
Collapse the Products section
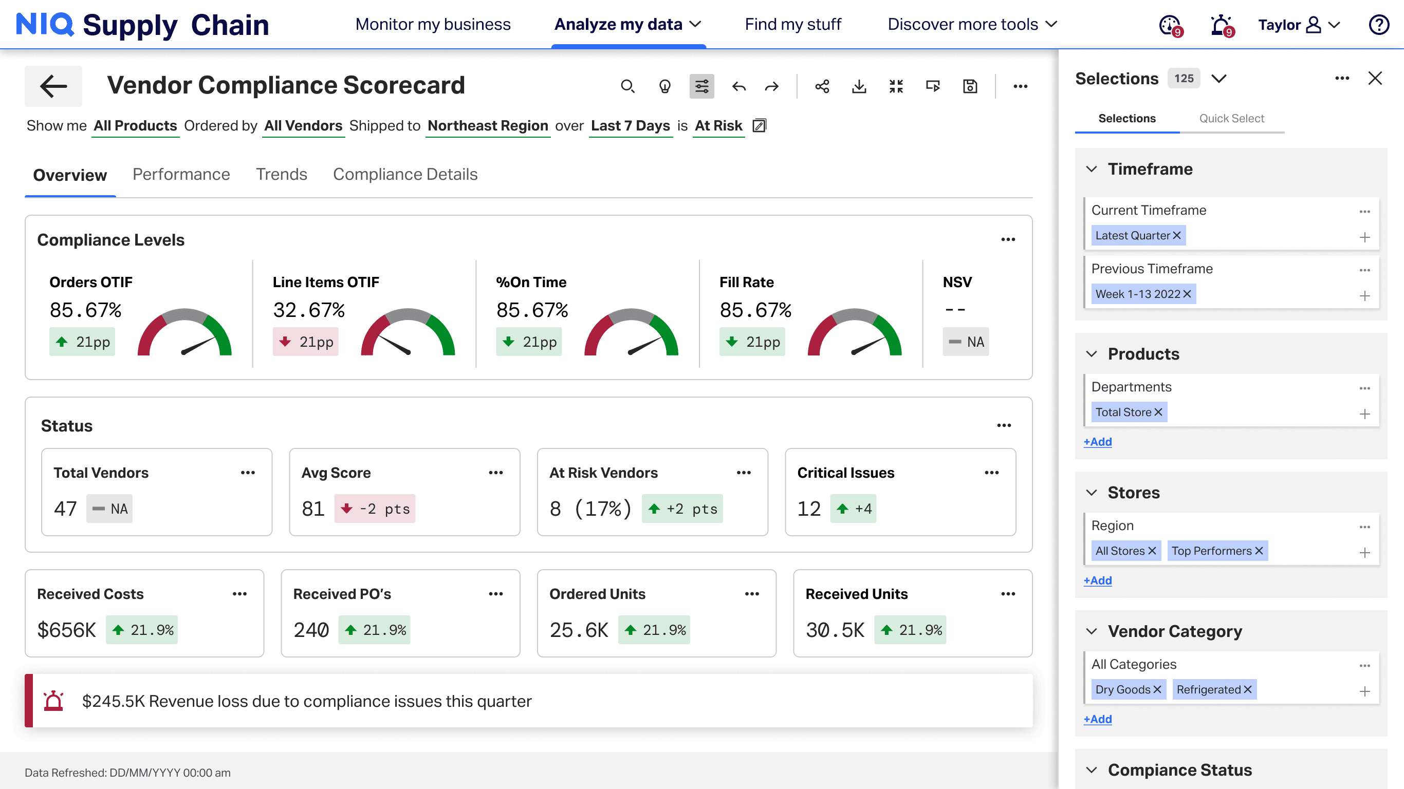click(1091, 354)
